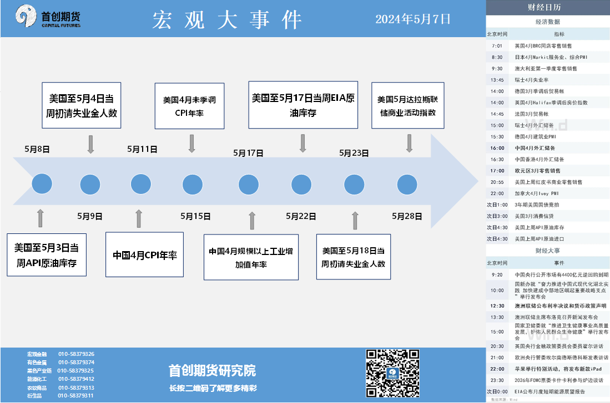Select the 英国4月BRC同店零售销售 row
610x403 pixels.
pos(548,46)
